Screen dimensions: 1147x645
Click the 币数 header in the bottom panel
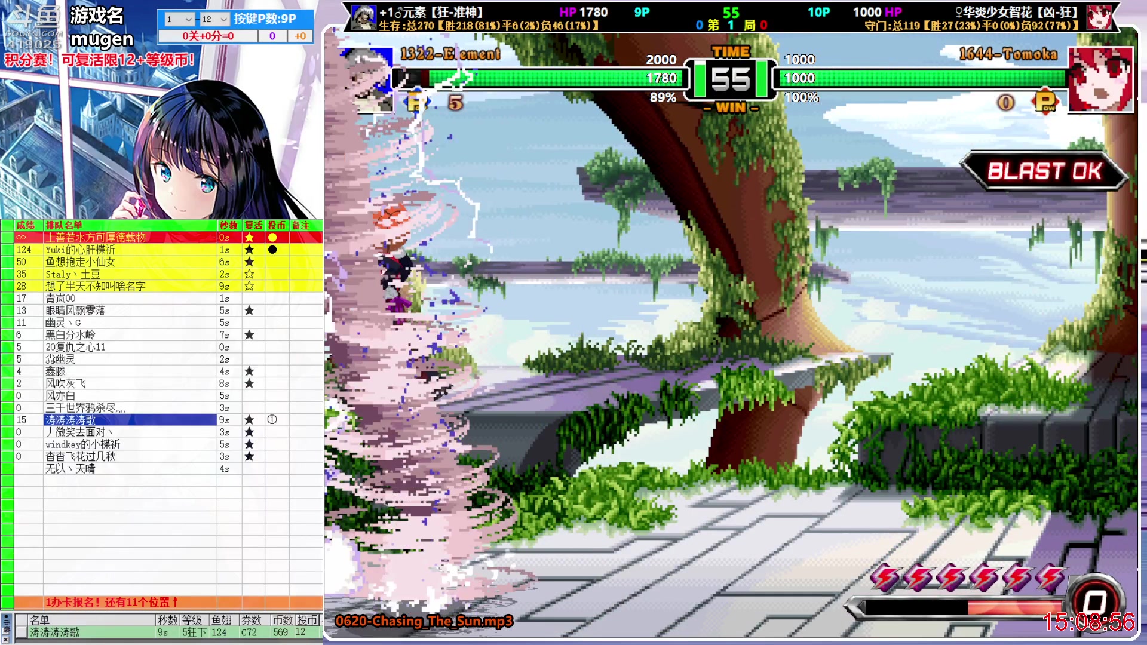283,620
